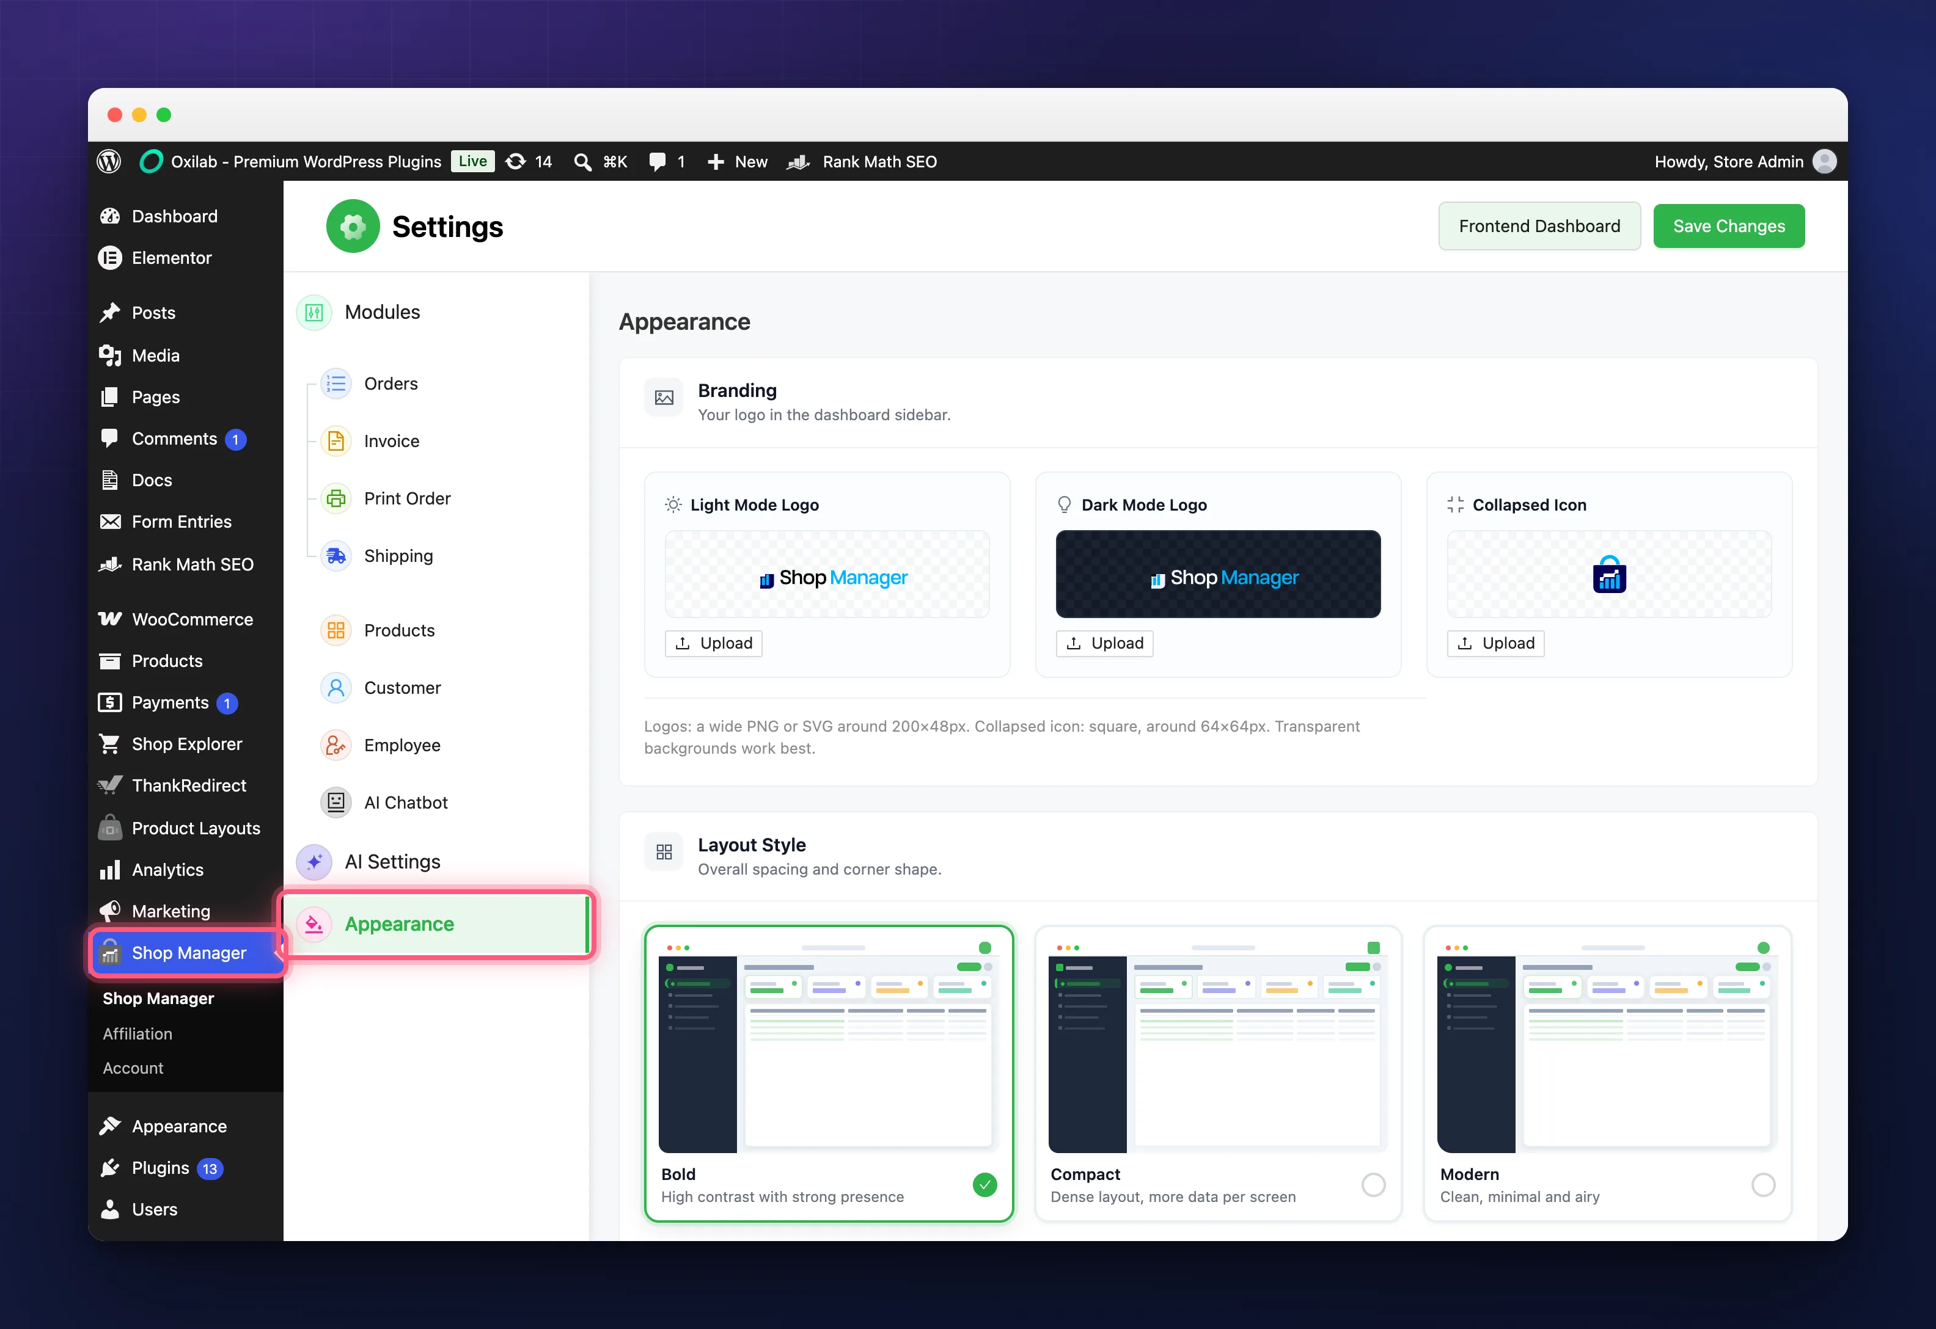1936x1329 pixels.
Task: Click the AI Settings sparkle icon
Action: tap(314, 862)
